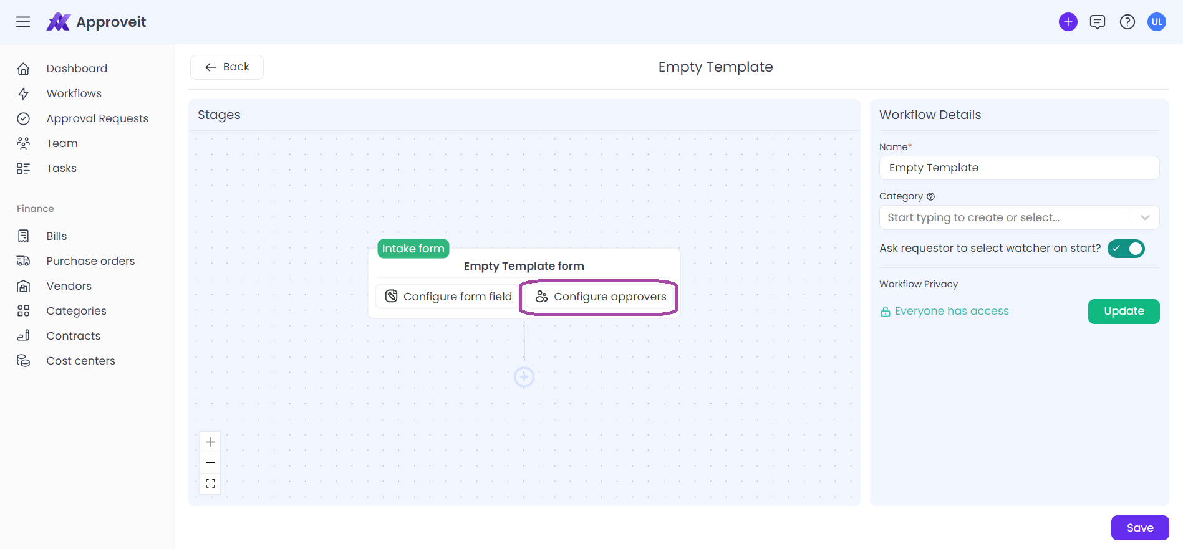
Task: Click the Back button
Action: click(x=227, y=67)
